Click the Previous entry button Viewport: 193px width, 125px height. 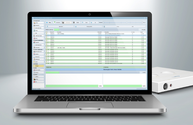click(x=89, y=26)
